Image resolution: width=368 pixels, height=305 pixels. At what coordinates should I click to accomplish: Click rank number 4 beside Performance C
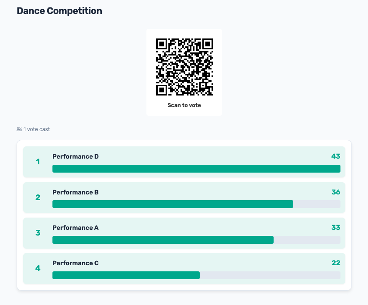[x=38, y=268]
